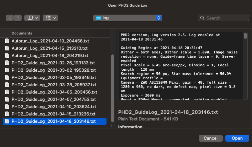Select PHD2_GuideLog_2021-03-05_193346.txt
Screen dimensions: 252x147
(x=55, y=78)
